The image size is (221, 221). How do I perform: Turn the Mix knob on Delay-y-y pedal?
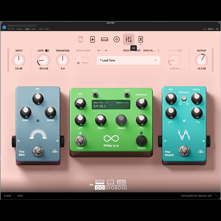80,103
